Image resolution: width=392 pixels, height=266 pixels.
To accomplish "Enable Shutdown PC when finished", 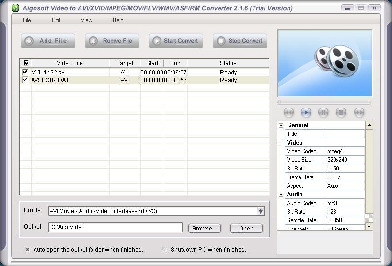I will pyautogui.click(x=165, y=250).
